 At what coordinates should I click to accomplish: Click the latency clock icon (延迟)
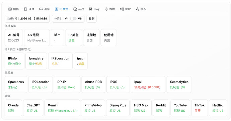tap(75, 9)
